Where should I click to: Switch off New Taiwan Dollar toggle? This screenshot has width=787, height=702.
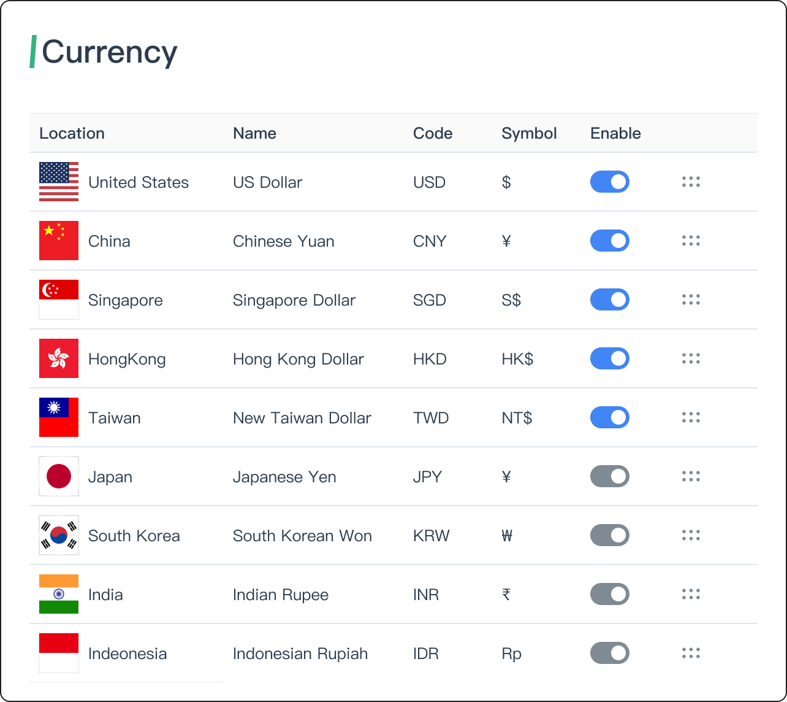click(x=610, y=417)
